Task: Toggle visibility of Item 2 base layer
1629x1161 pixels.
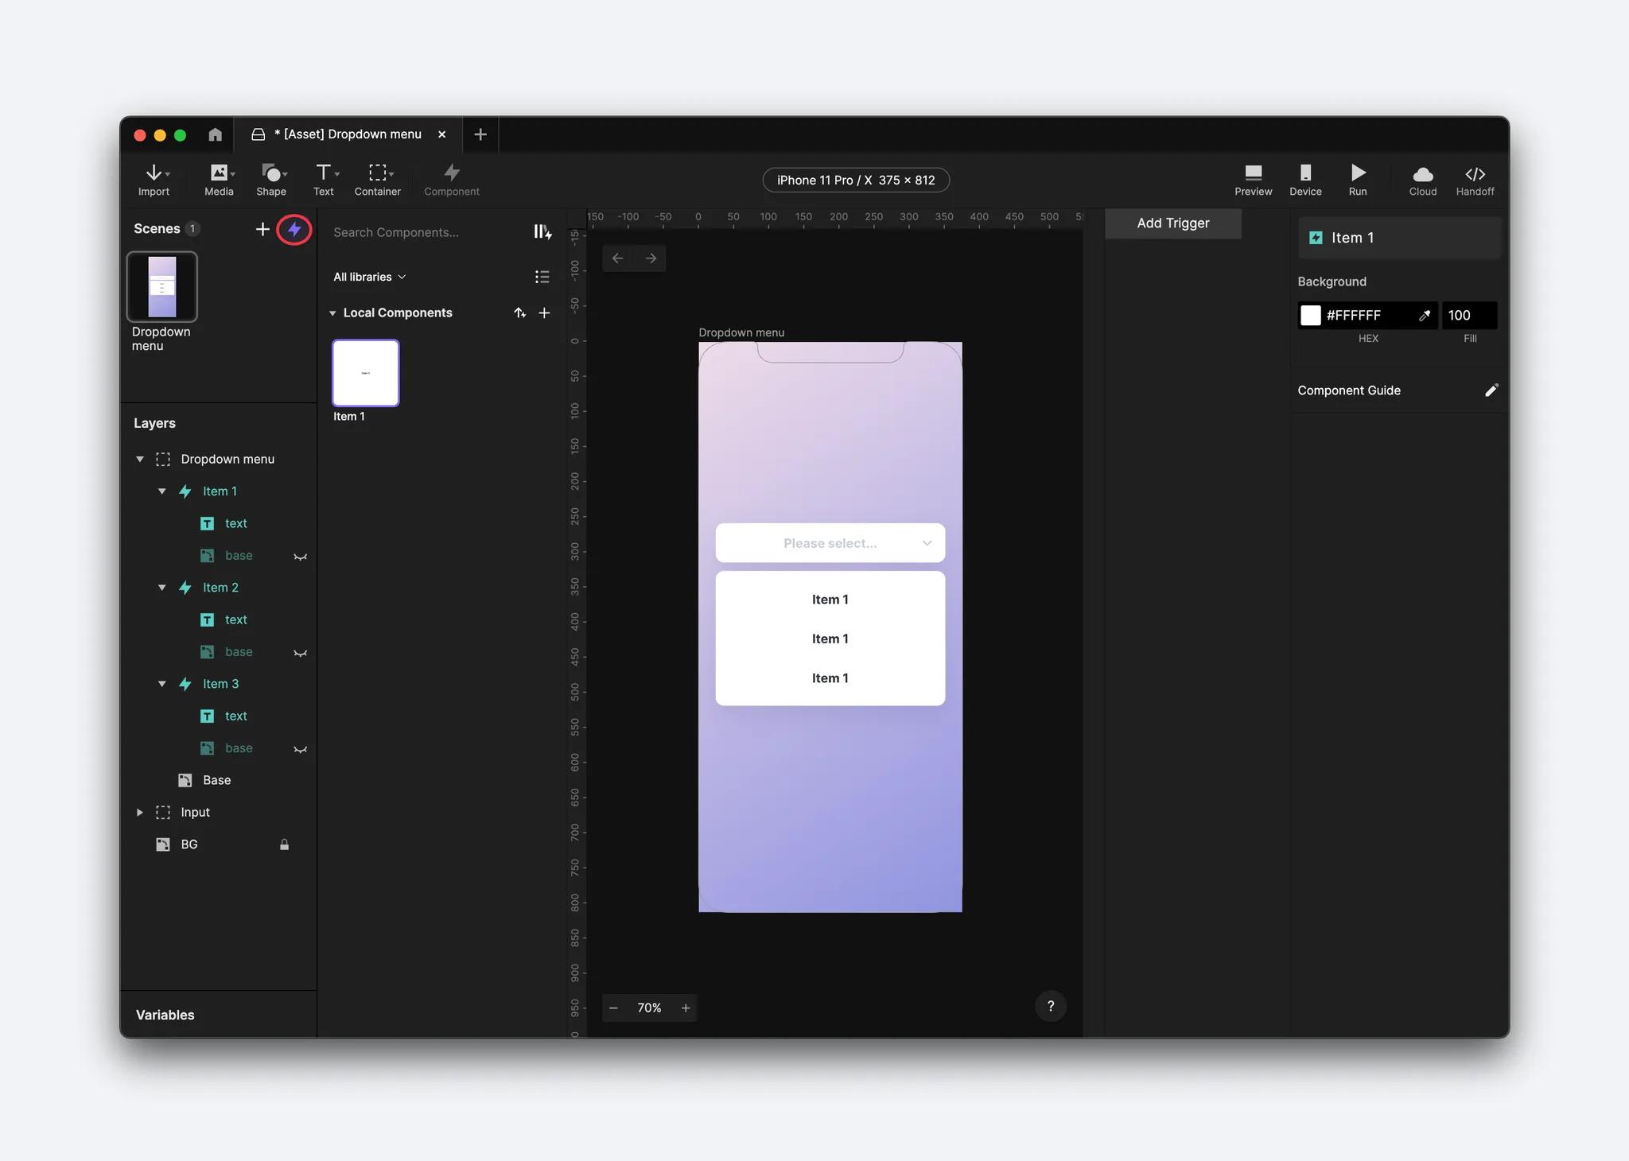Action: (299, 652)
